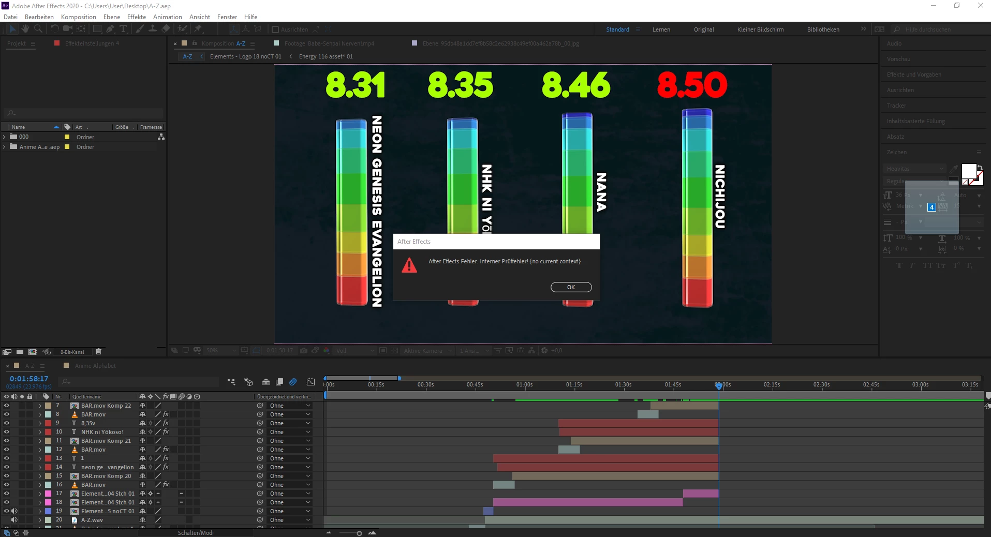
Task: Open parent dropdown for layer 16 BAR.mov
Action: pos(290,485)
